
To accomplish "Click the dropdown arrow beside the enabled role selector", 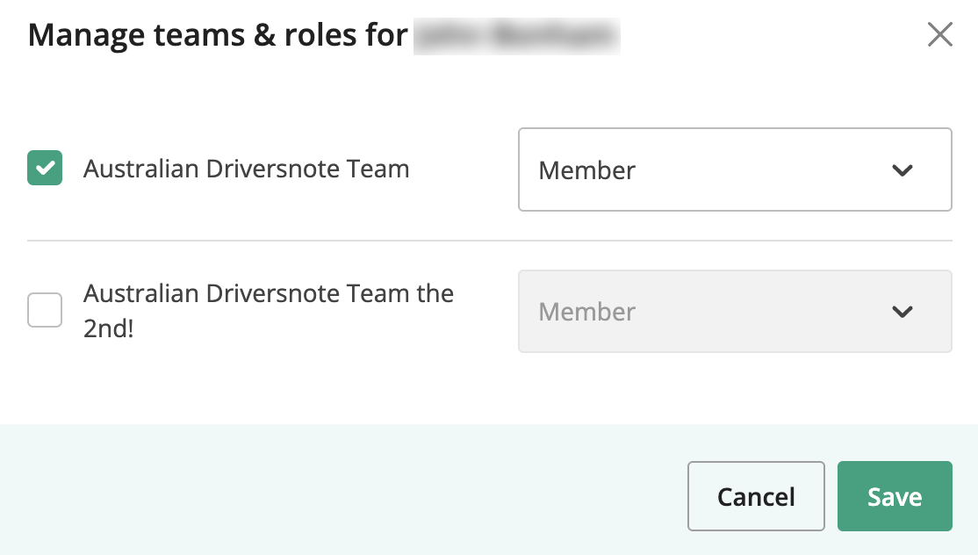I will coord(902,169).
